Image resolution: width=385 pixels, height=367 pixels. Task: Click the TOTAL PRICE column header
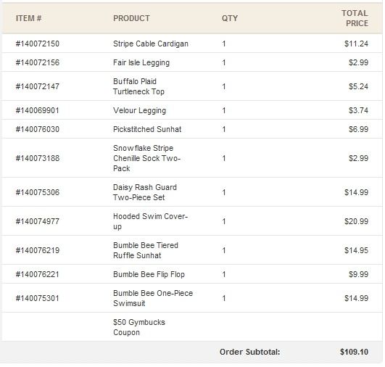click(355, 18)
